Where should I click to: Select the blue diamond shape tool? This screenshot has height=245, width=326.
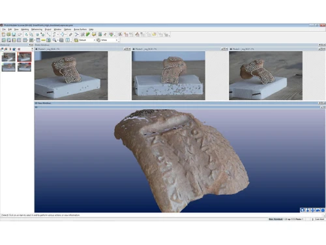63,35
